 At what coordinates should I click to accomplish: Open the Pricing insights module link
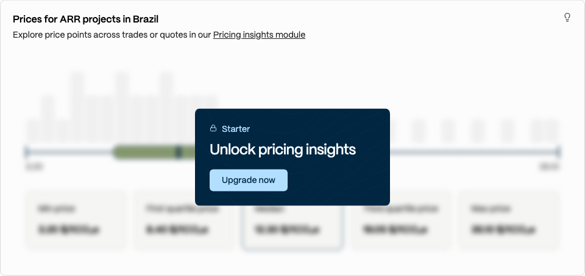pos(259,35)
